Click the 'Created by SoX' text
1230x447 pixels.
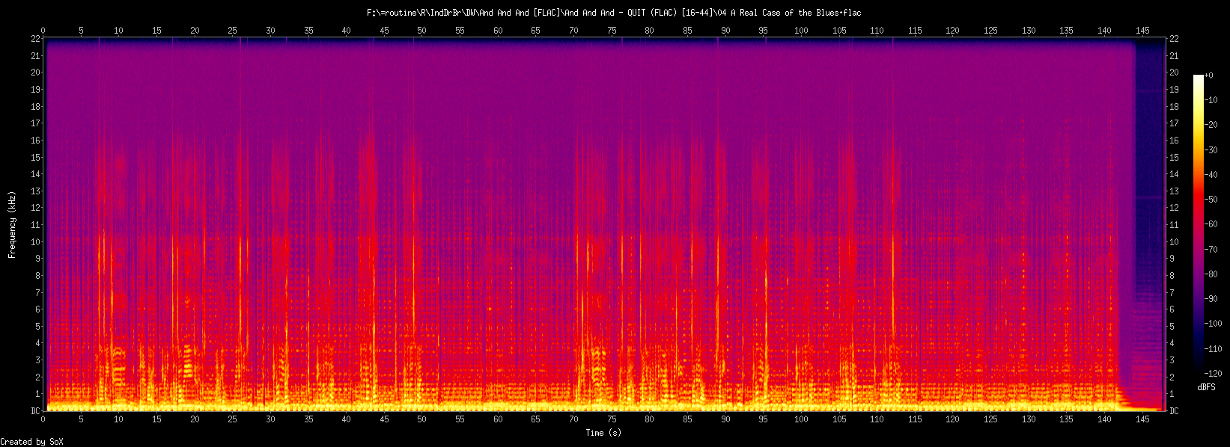coord(31,442)
